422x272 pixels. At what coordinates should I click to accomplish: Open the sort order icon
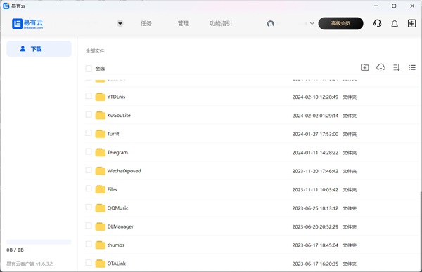tap(397, 67)
